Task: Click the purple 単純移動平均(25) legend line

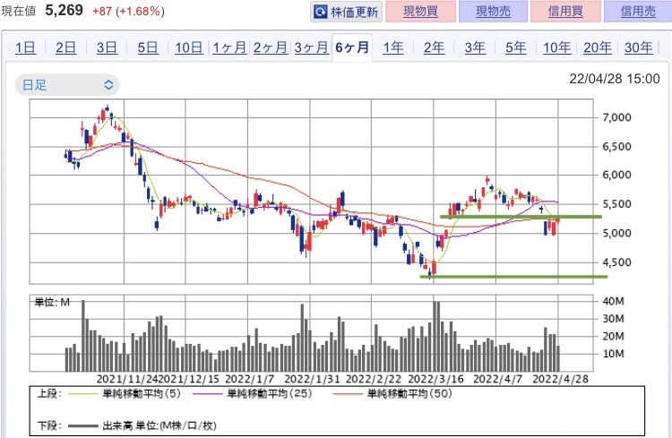Action: [208, 393]
